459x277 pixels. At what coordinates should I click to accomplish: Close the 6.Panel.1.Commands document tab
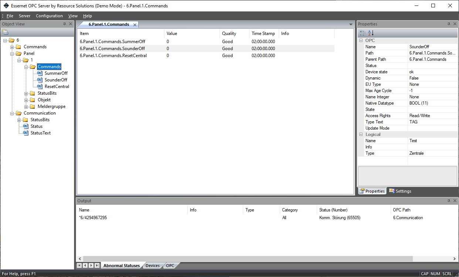coord(135,25)
